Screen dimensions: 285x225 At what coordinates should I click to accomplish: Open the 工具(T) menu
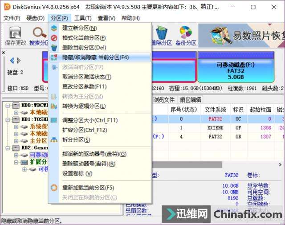click(x=83, y=18)
